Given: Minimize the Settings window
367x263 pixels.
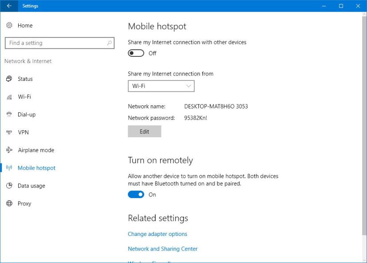Looking at the screenshot, I should [x=324, y=6].
